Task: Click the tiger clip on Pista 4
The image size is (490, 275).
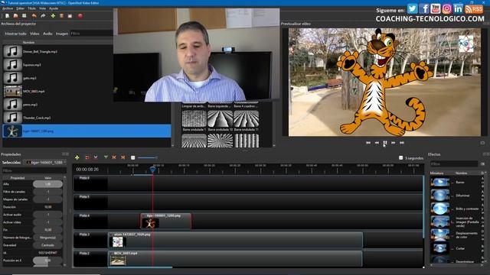Action: (166, 221)
